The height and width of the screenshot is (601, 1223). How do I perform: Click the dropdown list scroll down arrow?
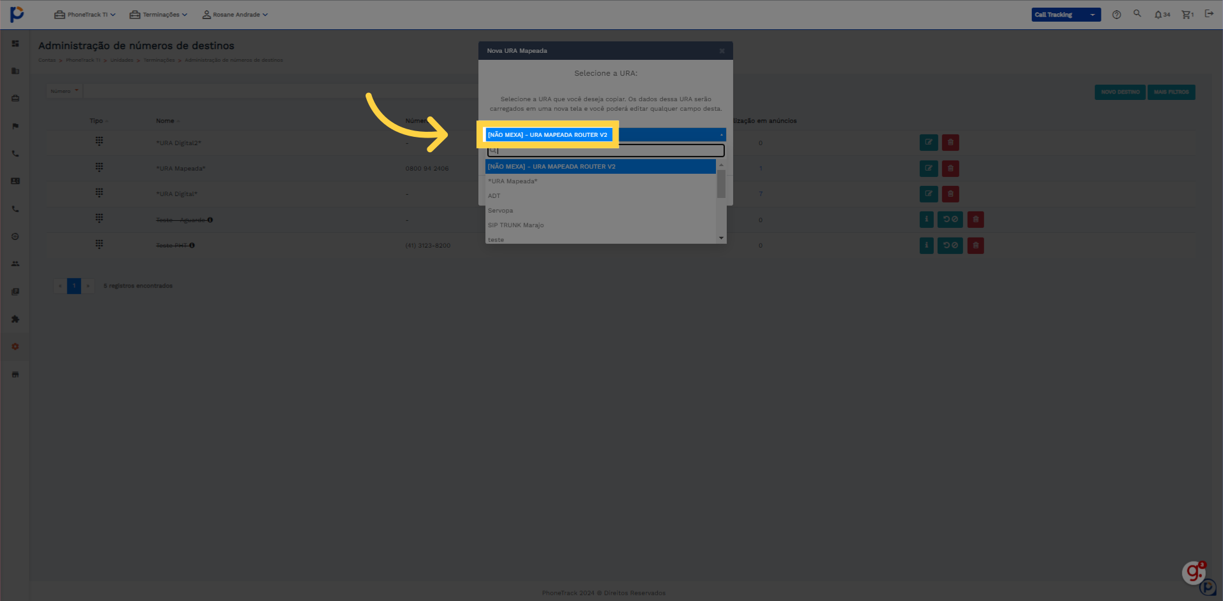pos(721,238)
